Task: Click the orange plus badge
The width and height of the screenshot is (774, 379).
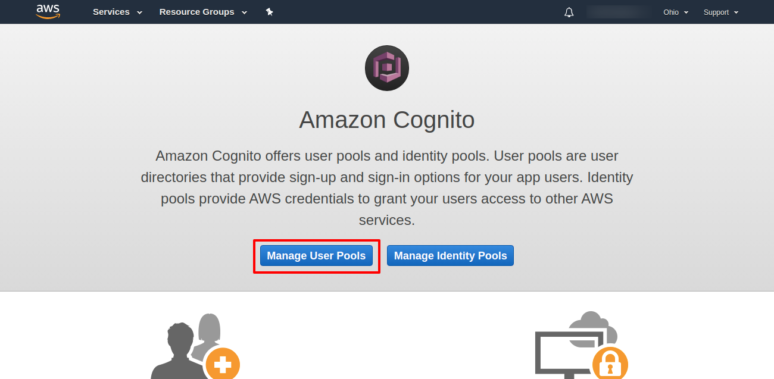Action: click(223, 364)
